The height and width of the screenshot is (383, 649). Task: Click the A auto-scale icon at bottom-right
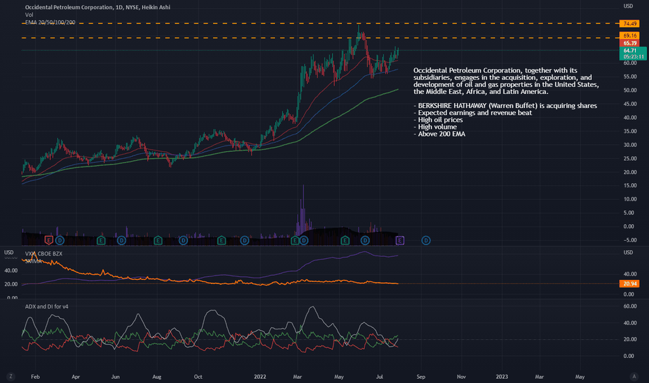tap(634, 376)
